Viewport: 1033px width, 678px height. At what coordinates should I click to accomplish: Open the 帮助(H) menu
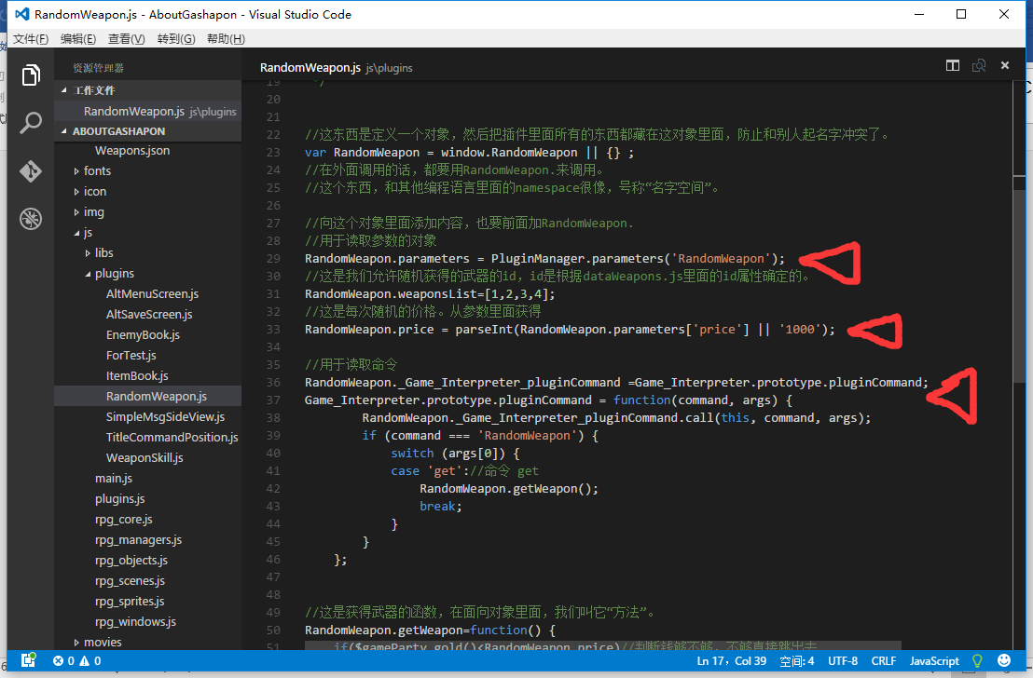(226, 39)
